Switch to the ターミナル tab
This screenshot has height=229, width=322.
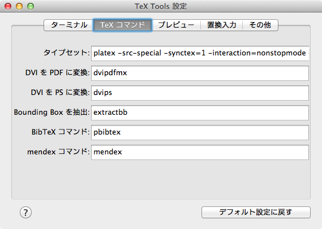[69, 25]
